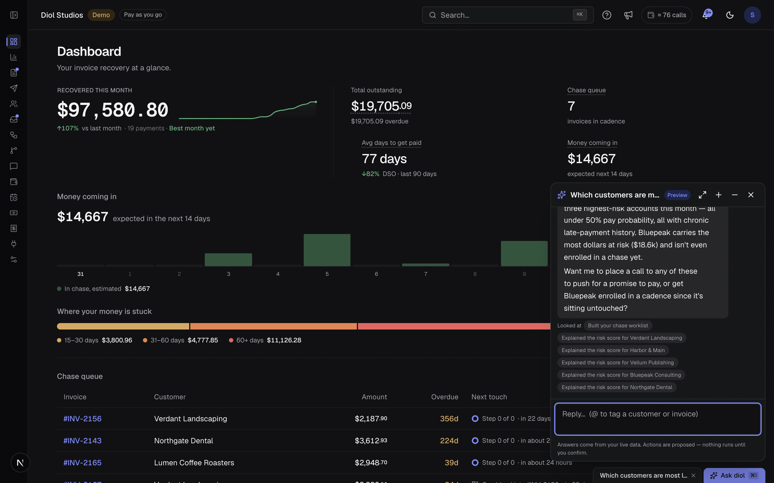Click the chart bar for day 3
The width and height of the screenshot is (774, 483).
(228, 260)
